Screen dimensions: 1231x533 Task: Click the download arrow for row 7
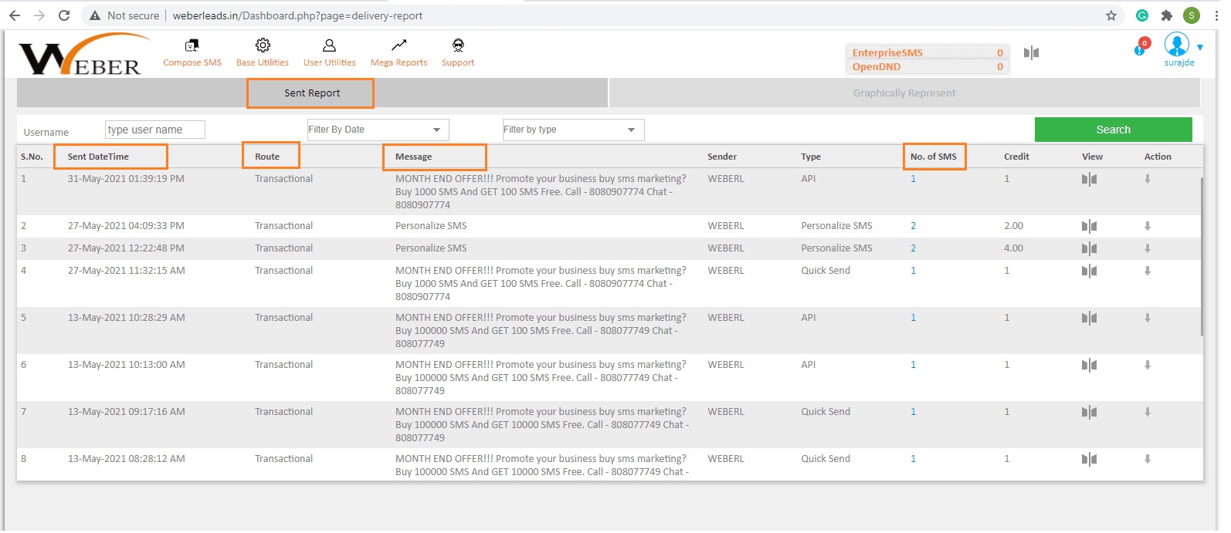point(1148,413)
